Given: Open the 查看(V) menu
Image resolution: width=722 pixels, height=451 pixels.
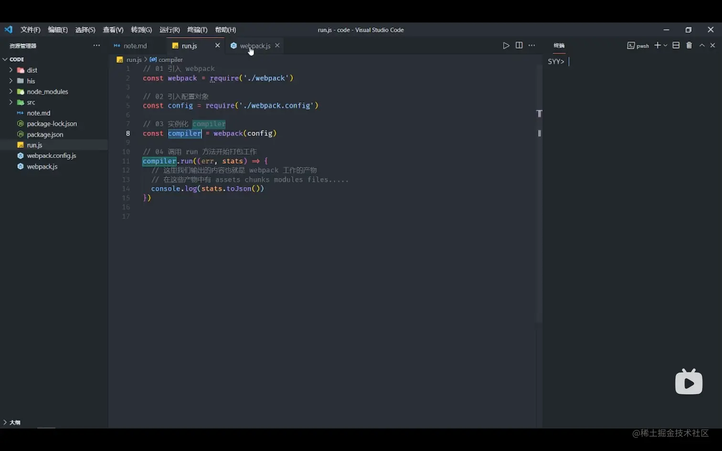Looking at the screenshot, I should 113,30.
